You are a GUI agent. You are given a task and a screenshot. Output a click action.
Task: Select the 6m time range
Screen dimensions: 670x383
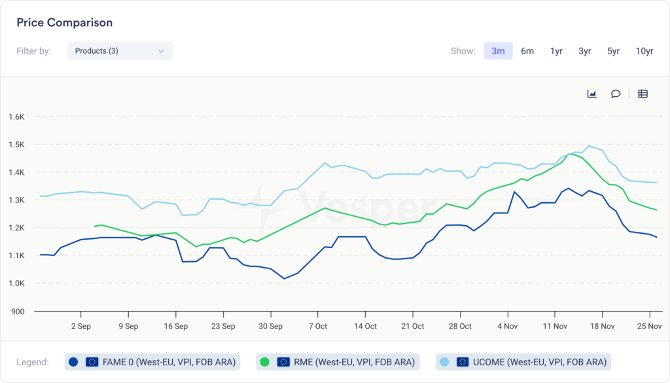tap(527, 51)
